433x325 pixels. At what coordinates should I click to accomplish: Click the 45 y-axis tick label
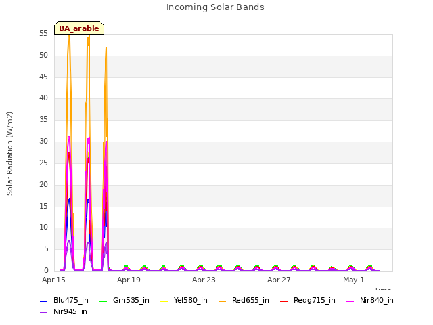(43, 77)
